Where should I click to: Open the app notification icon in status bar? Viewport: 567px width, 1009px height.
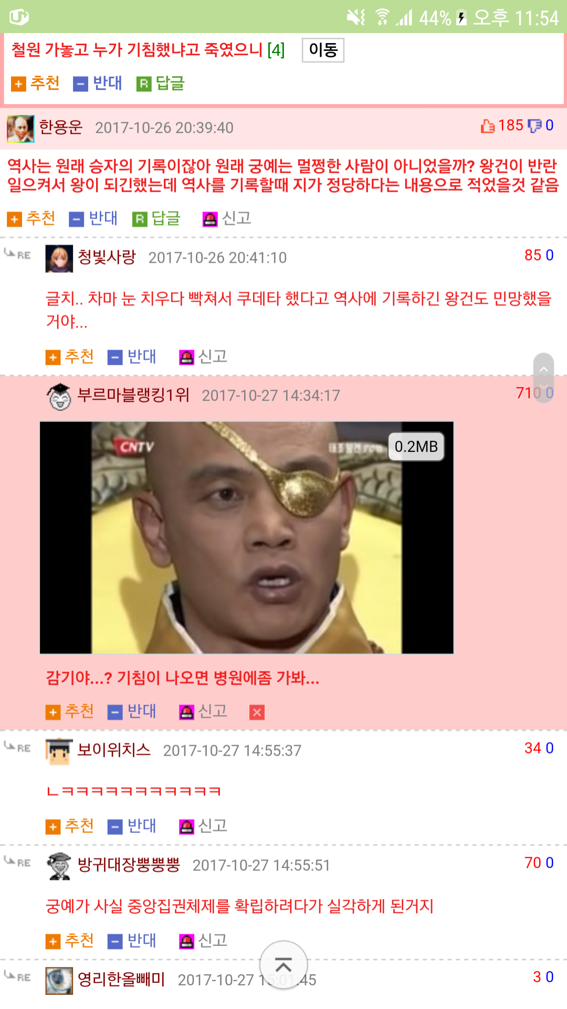tap(19, 17)
